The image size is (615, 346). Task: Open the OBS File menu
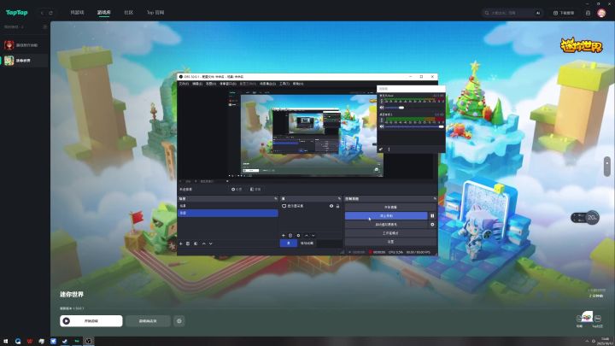[x=184, y=84]
